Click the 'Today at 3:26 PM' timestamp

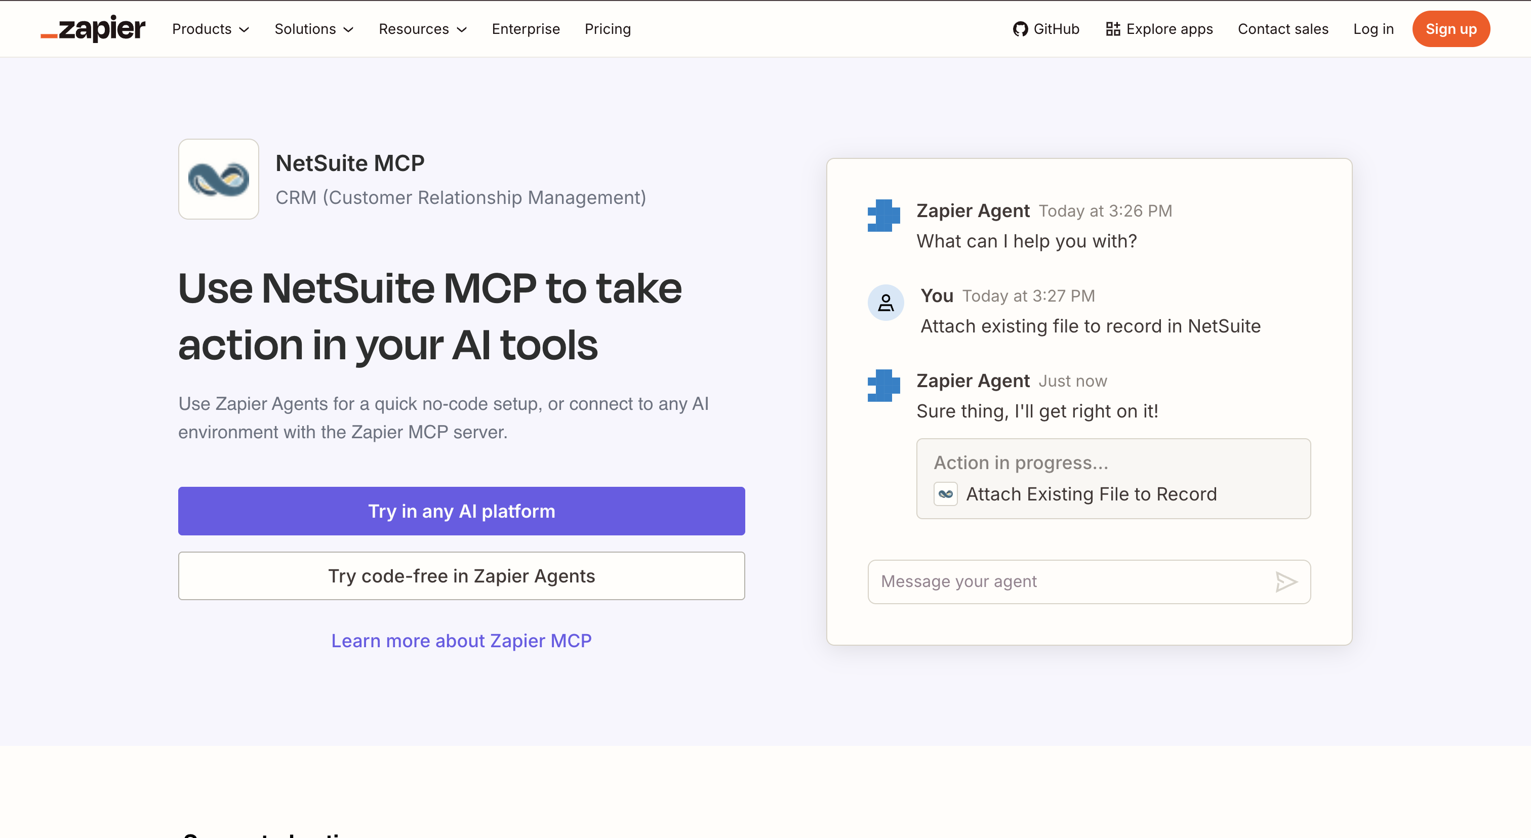(1105, 211)
